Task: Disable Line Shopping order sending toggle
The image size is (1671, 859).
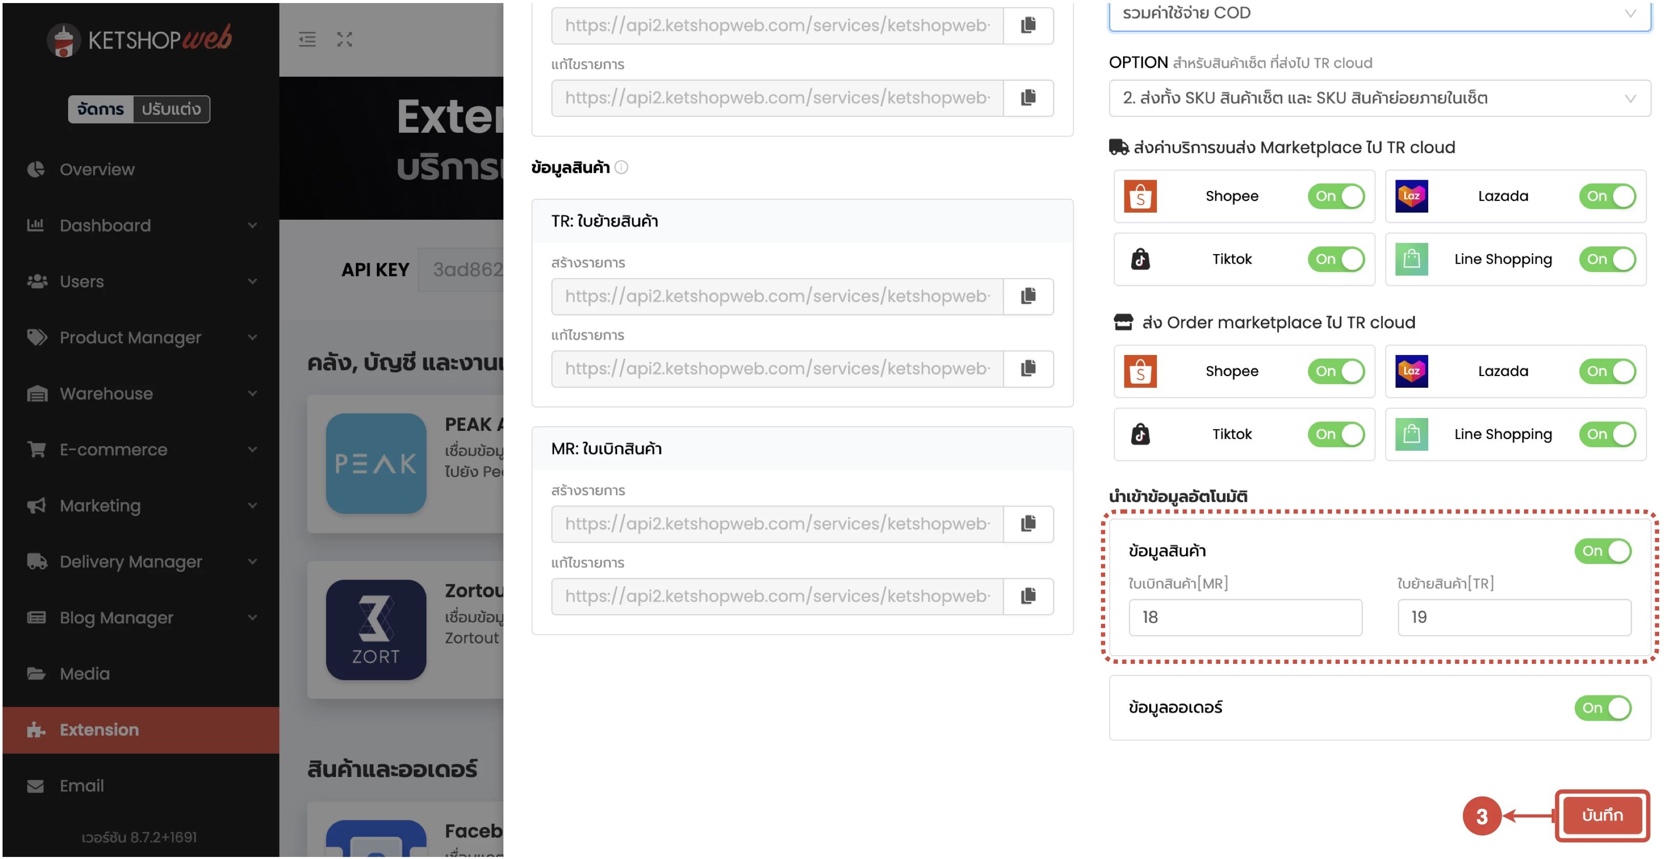Action: point(1607,434)
